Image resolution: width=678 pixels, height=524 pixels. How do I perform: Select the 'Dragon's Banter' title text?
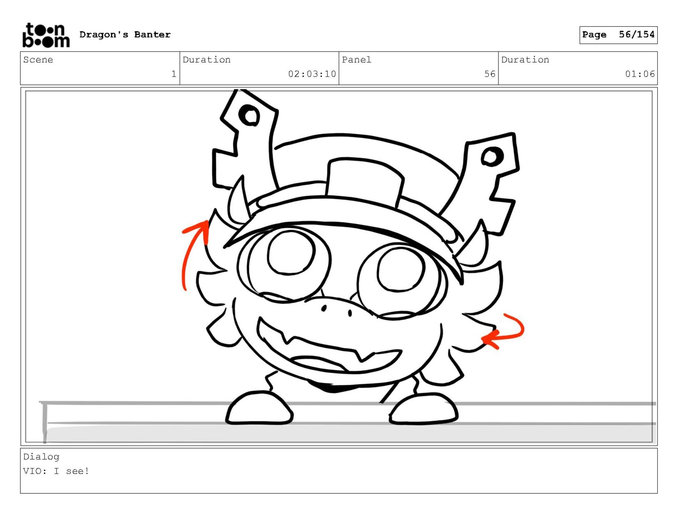pyautogui.click(x=125, y=35)
